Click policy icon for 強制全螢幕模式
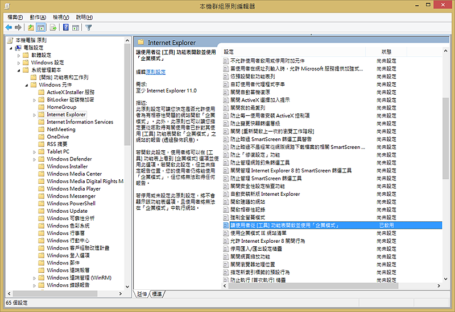The height and width of the screenshot is (312, 455). click(x=226, y=217)
